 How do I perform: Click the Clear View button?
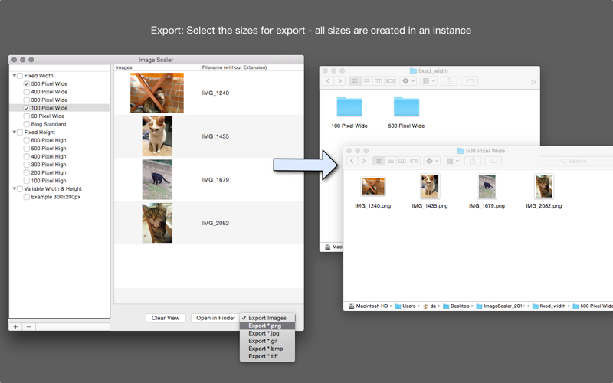tap(166, 318)
